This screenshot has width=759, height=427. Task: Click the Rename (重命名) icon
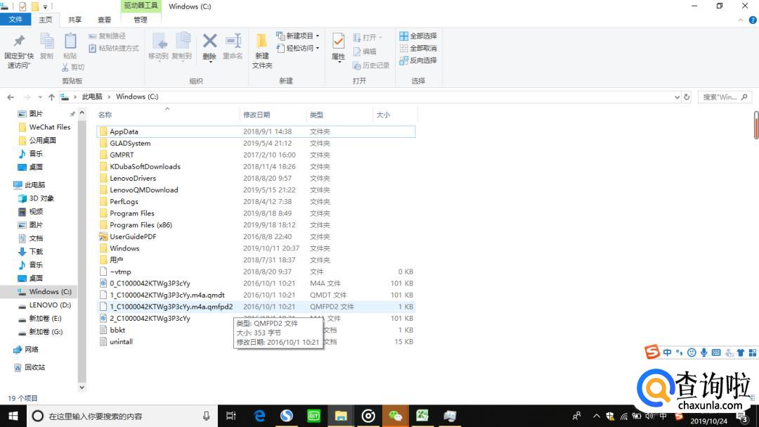(x=233, y=46)
